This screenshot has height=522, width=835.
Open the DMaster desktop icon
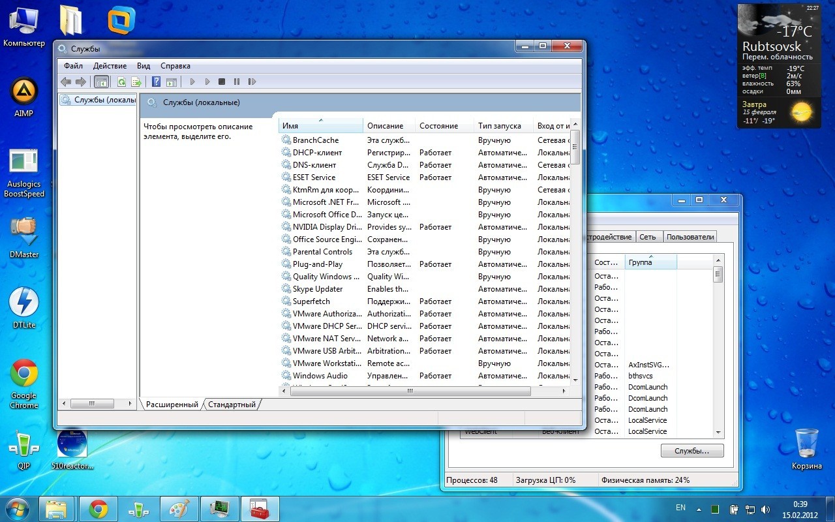pos(24,238)
